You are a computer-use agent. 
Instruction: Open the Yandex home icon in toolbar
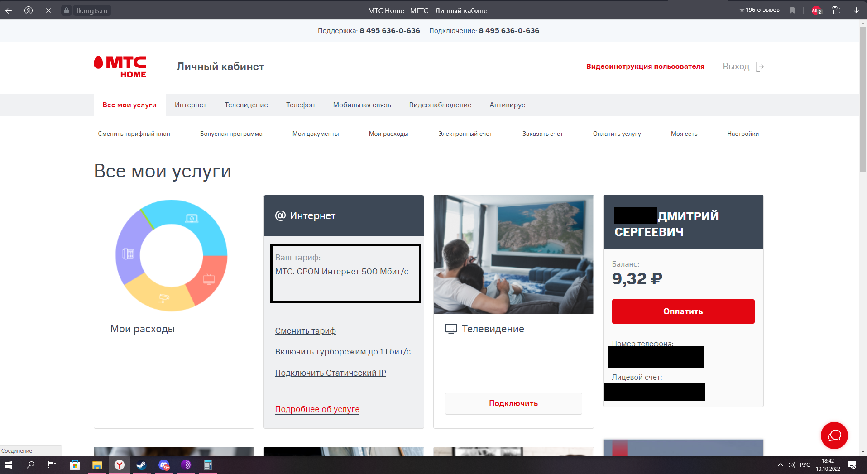coord(29,10)
